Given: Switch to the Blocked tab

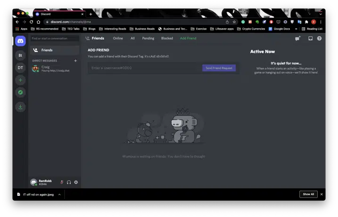Looking at the screenshot, I should [167, 38].
